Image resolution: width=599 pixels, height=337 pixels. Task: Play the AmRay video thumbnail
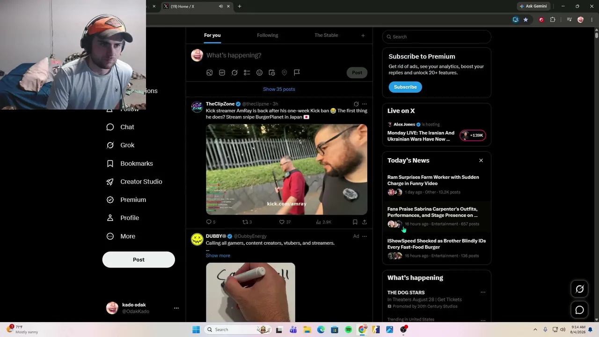pyautogui.click(x=287, y=169)
